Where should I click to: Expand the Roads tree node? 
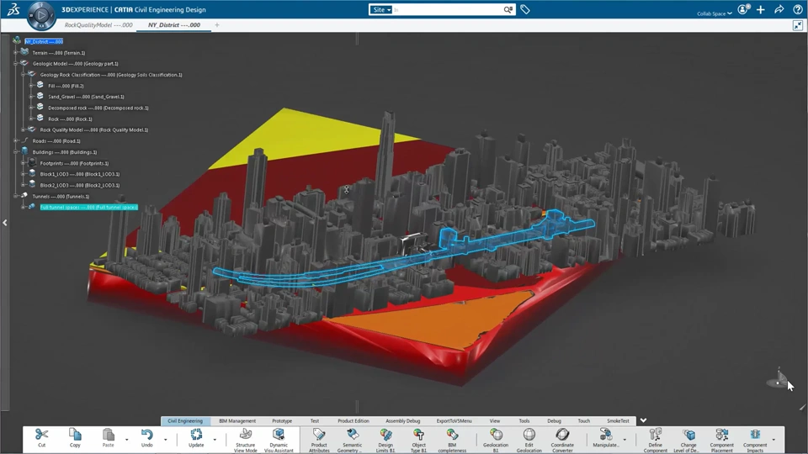(x=16, y=141)
